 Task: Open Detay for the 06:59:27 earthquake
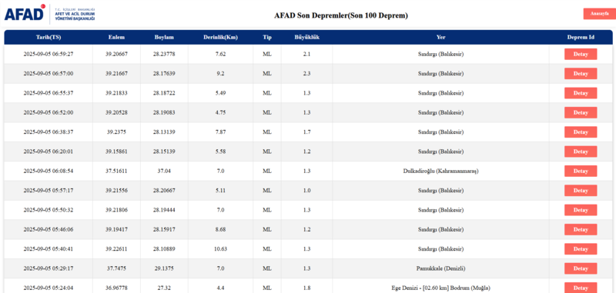[581, 54]
